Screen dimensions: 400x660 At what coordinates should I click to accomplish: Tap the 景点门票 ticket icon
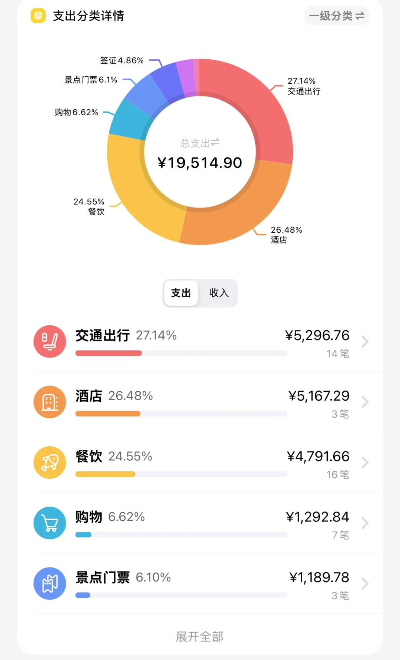[x=50, y=584]
